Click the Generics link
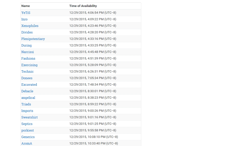The image size is (225, 146). 28,137
